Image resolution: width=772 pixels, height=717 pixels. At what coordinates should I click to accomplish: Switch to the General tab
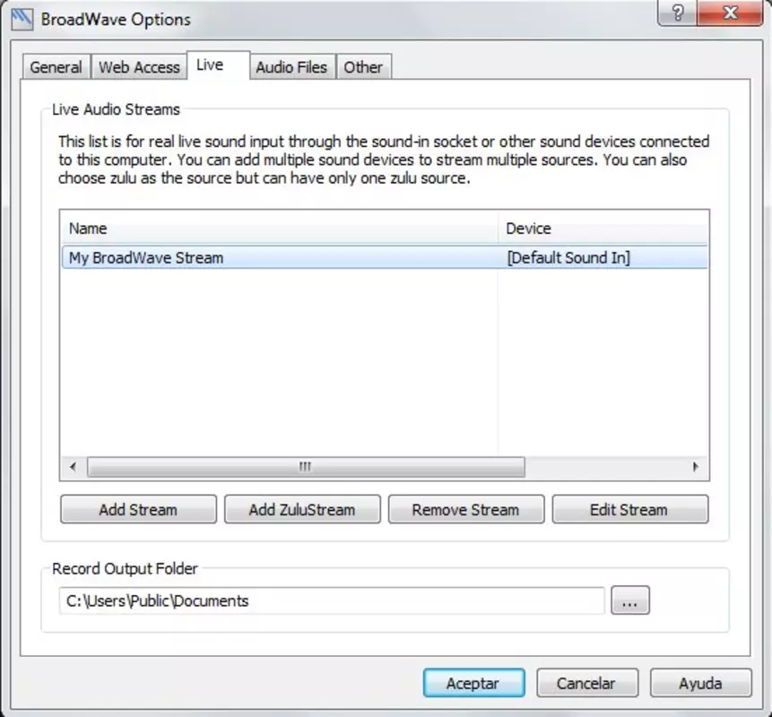click(56, 67)
